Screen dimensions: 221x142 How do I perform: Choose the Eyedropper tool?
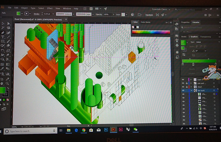[2, 69]
